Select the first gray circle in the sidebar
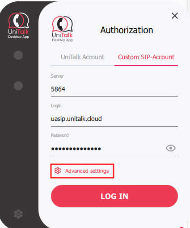Image resolution: width=190 pixels, height=228 pixels. [18, 55]
